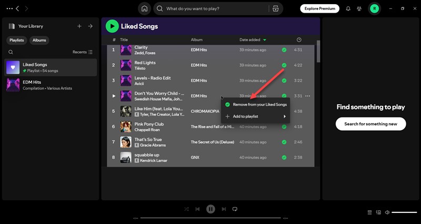This screenshot has height=224, width=421.
Task: Open The Secret of Us (Deluxe) album
Action: click(x=213, y=142)
